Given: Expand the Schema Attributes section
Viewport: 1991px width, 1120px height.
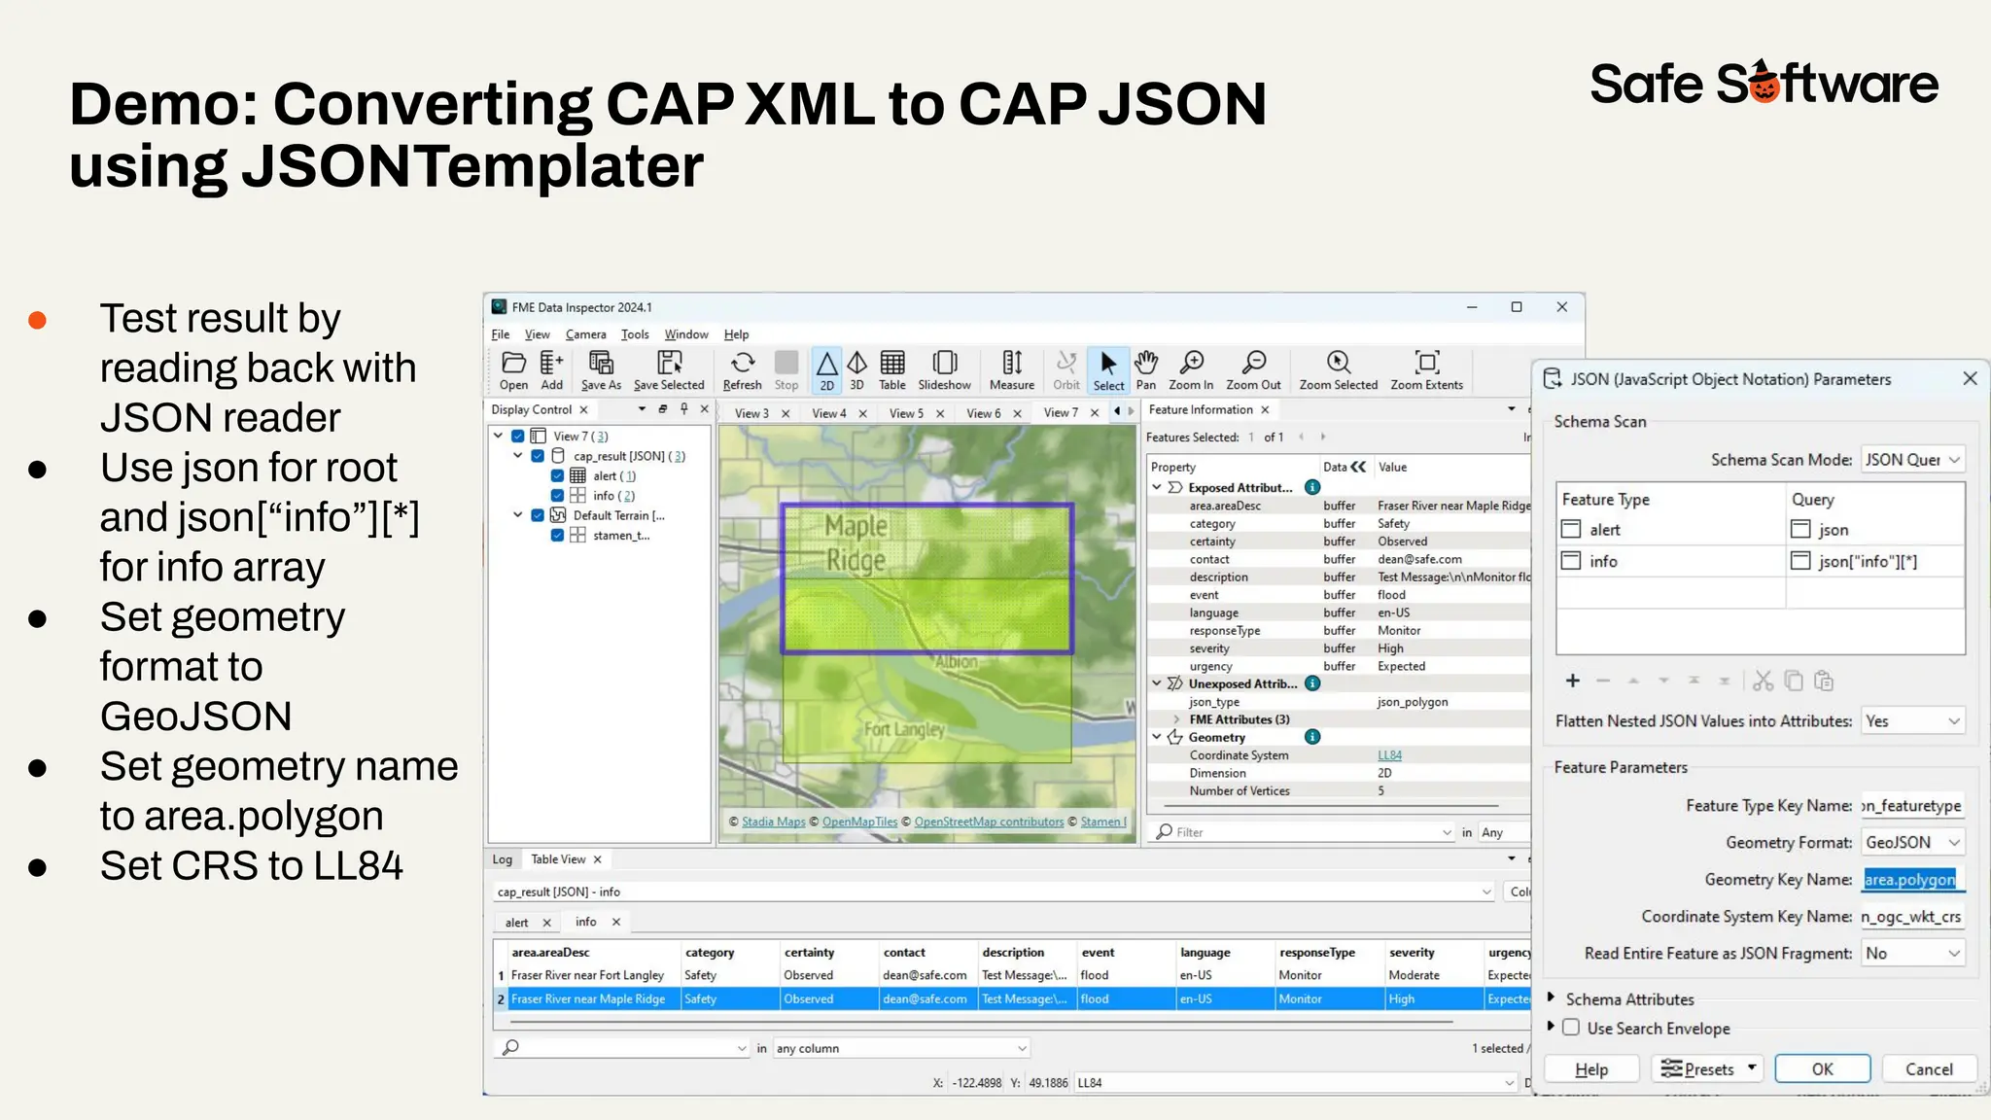Looking at the screenshot, I should tap(1552, 997).
